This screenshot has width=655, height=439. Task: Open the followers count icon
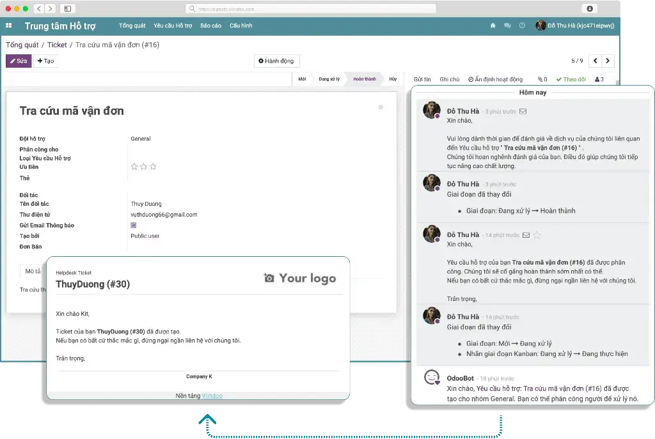click(x=599, y=79)
